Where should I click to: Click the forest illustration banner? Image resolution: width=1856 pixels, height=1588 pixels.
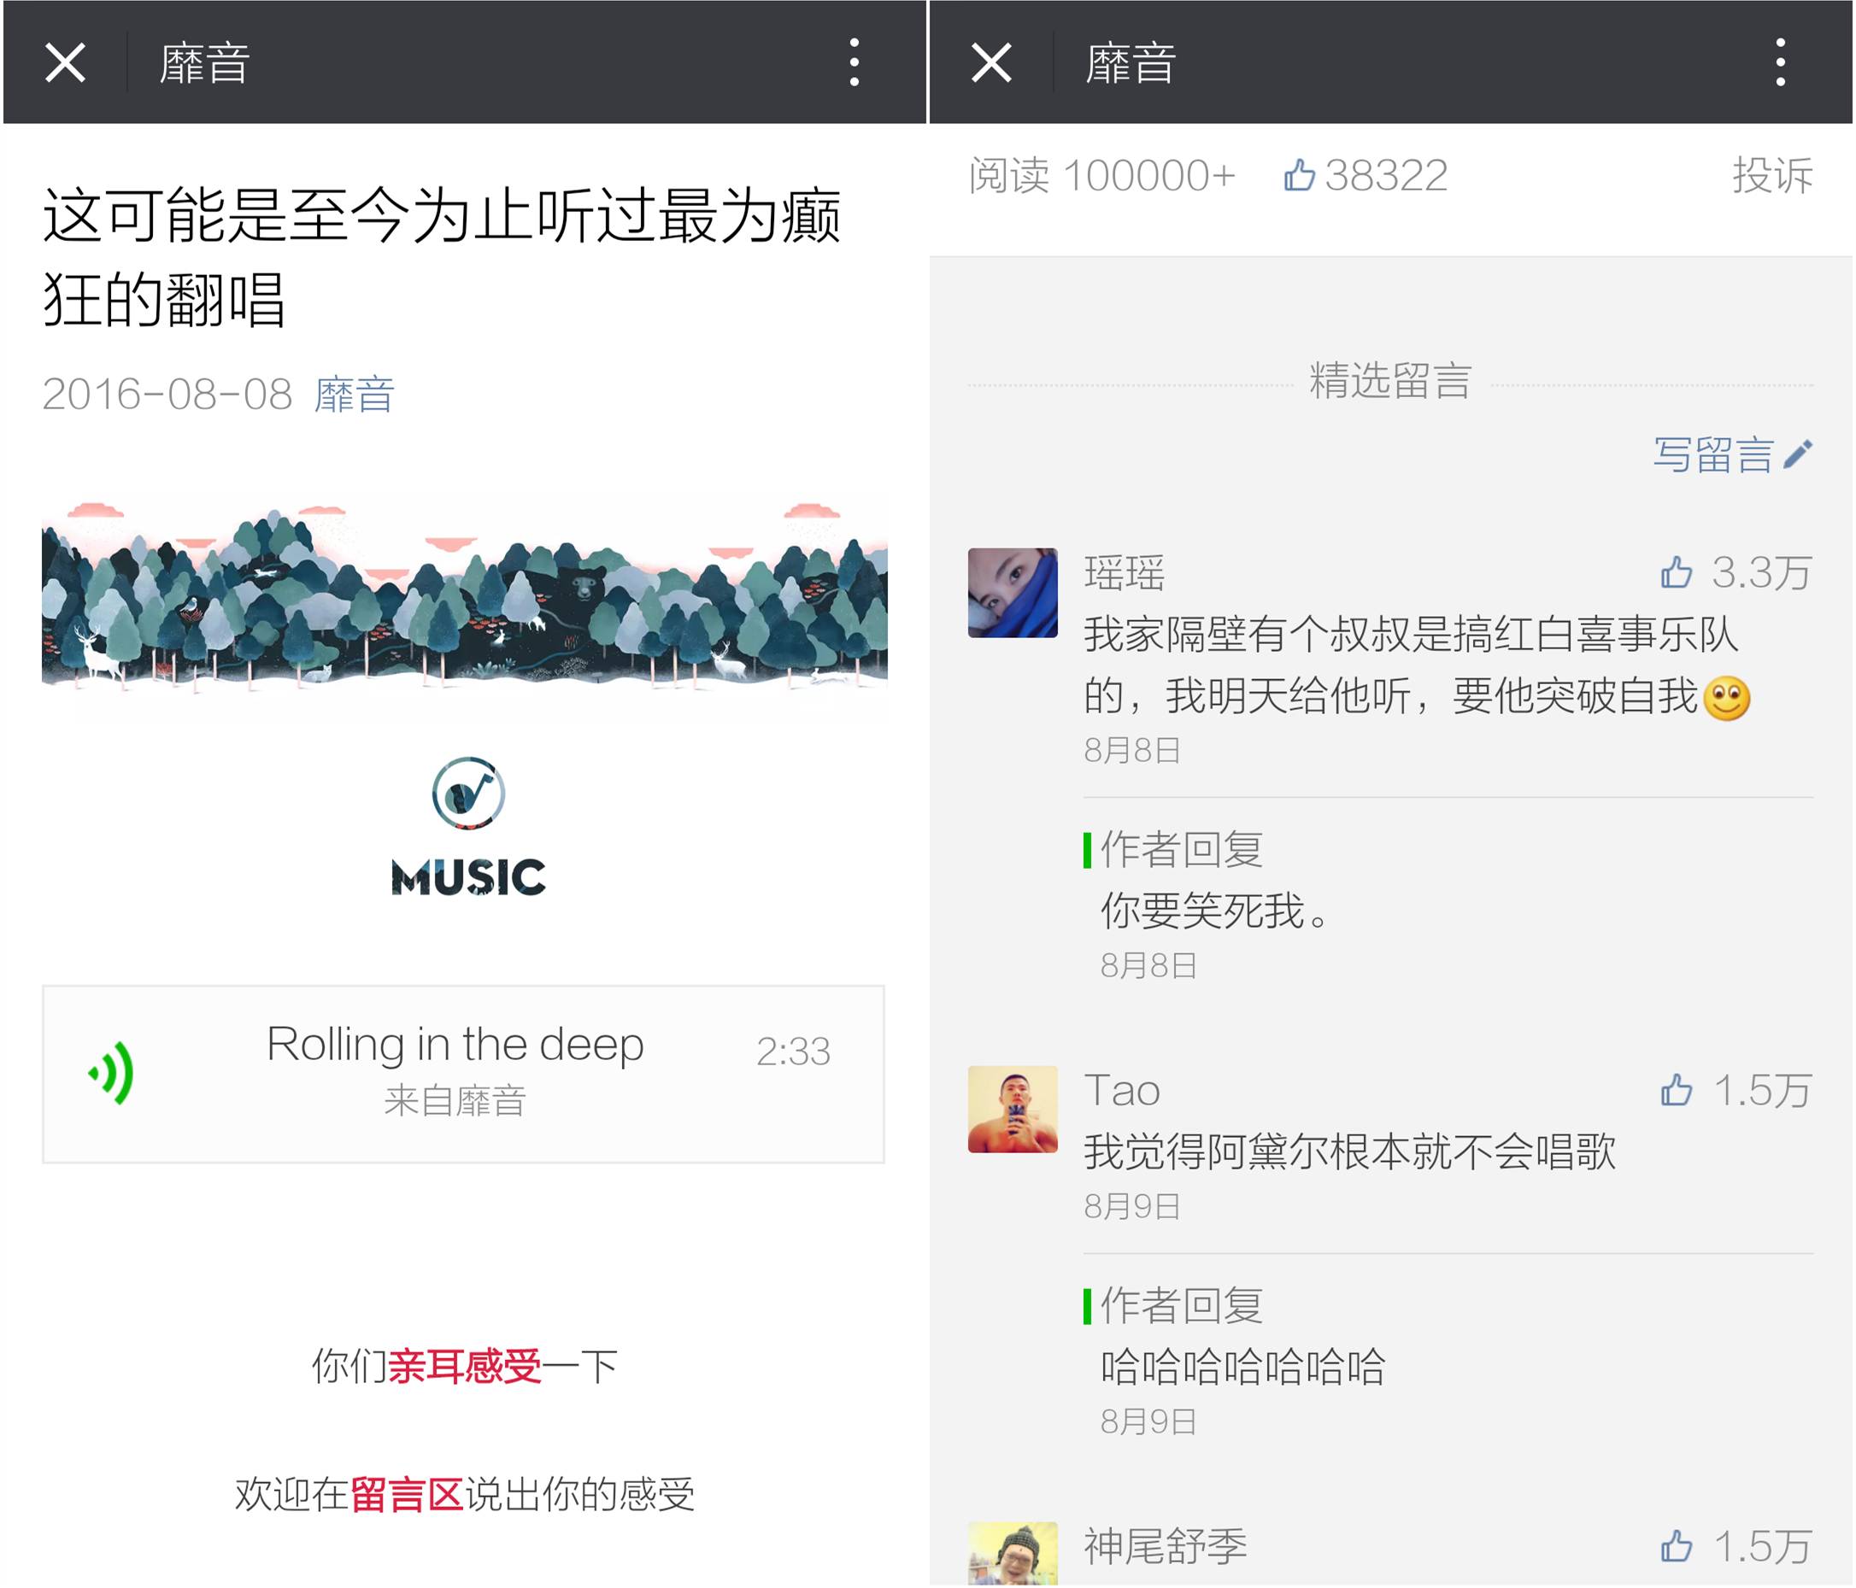464,600
